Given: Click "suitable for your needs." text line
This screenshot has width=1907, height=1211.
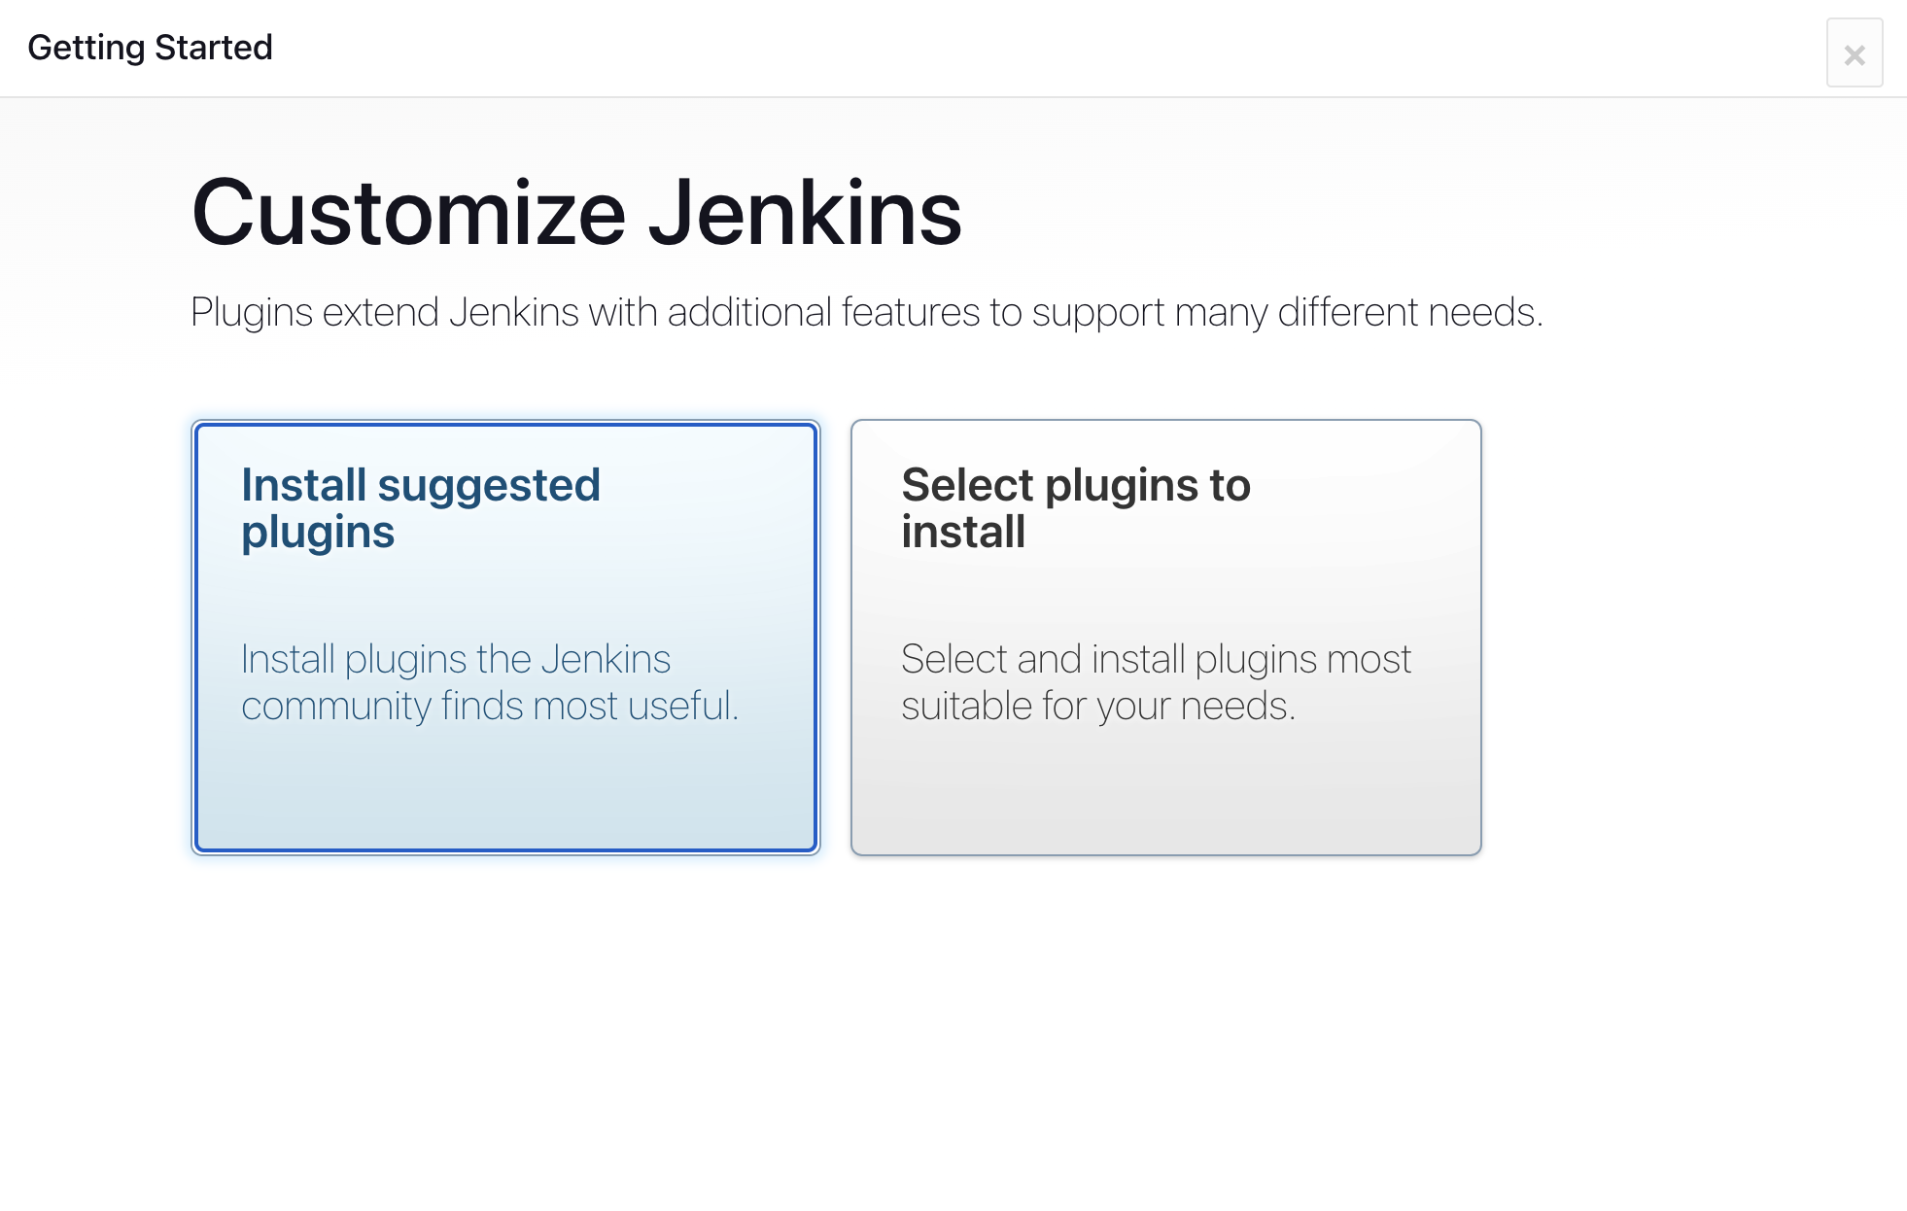Looking at the screenshot, I should point(1098,707).
